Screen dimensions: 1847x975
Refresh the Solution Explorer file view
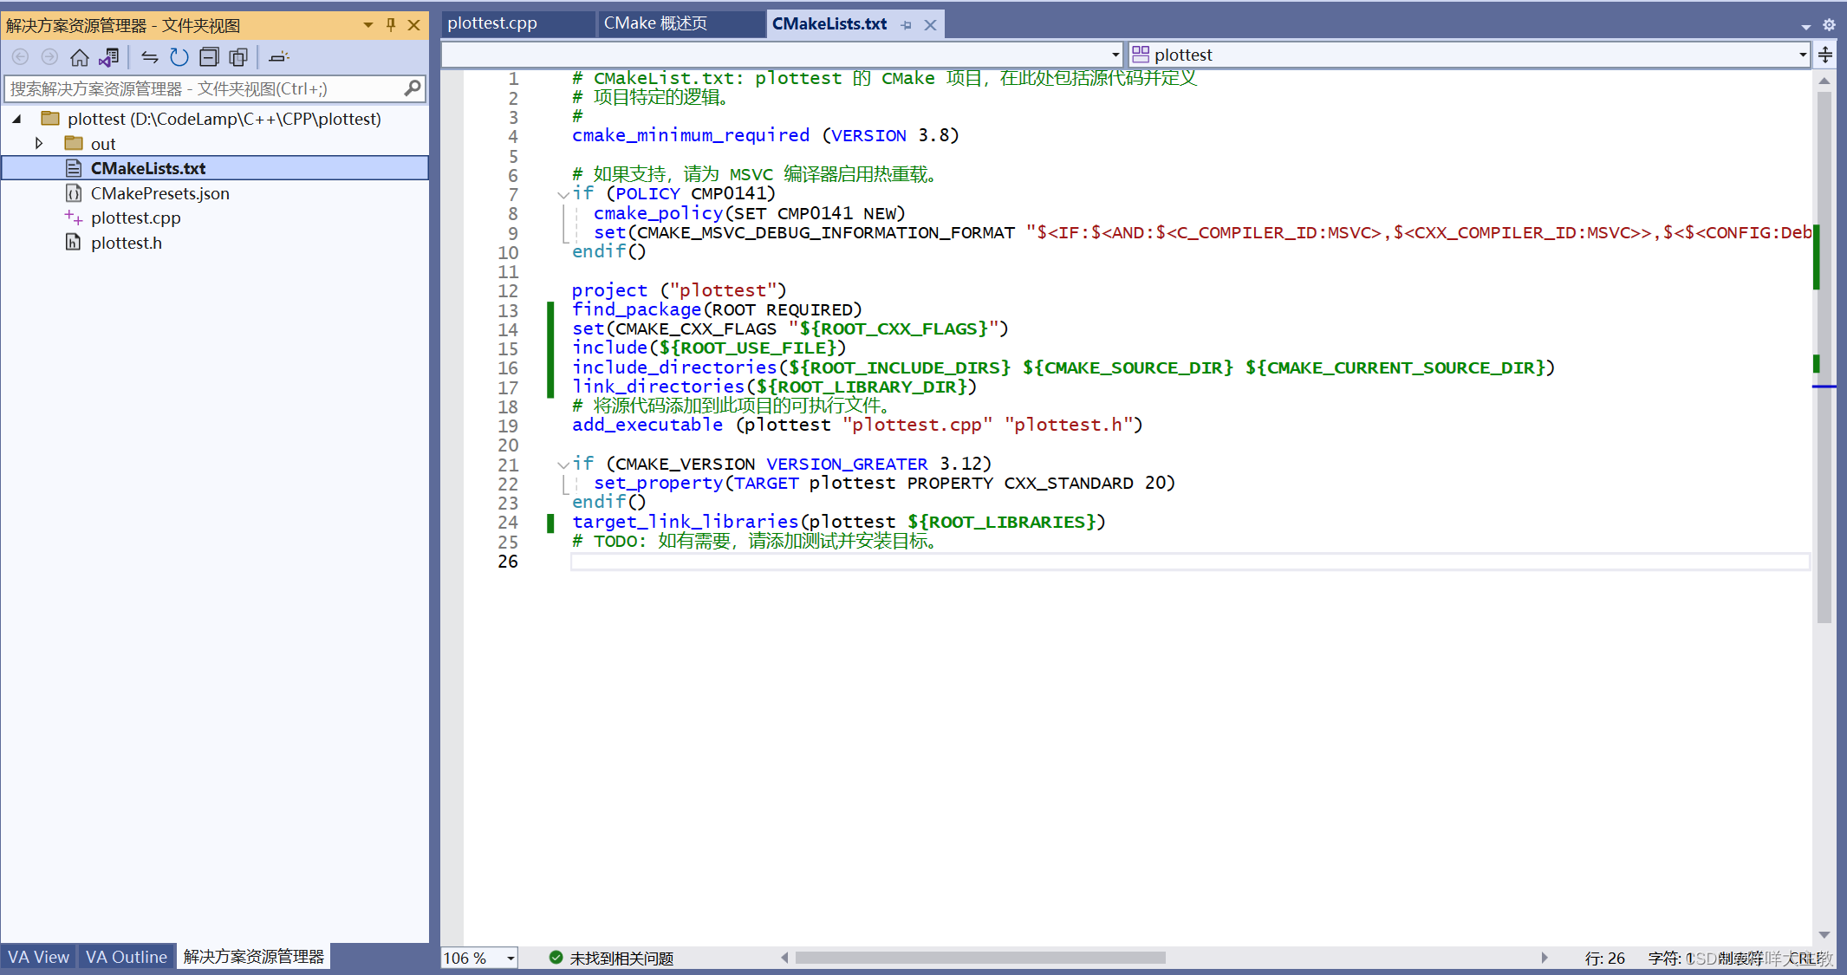179,56
